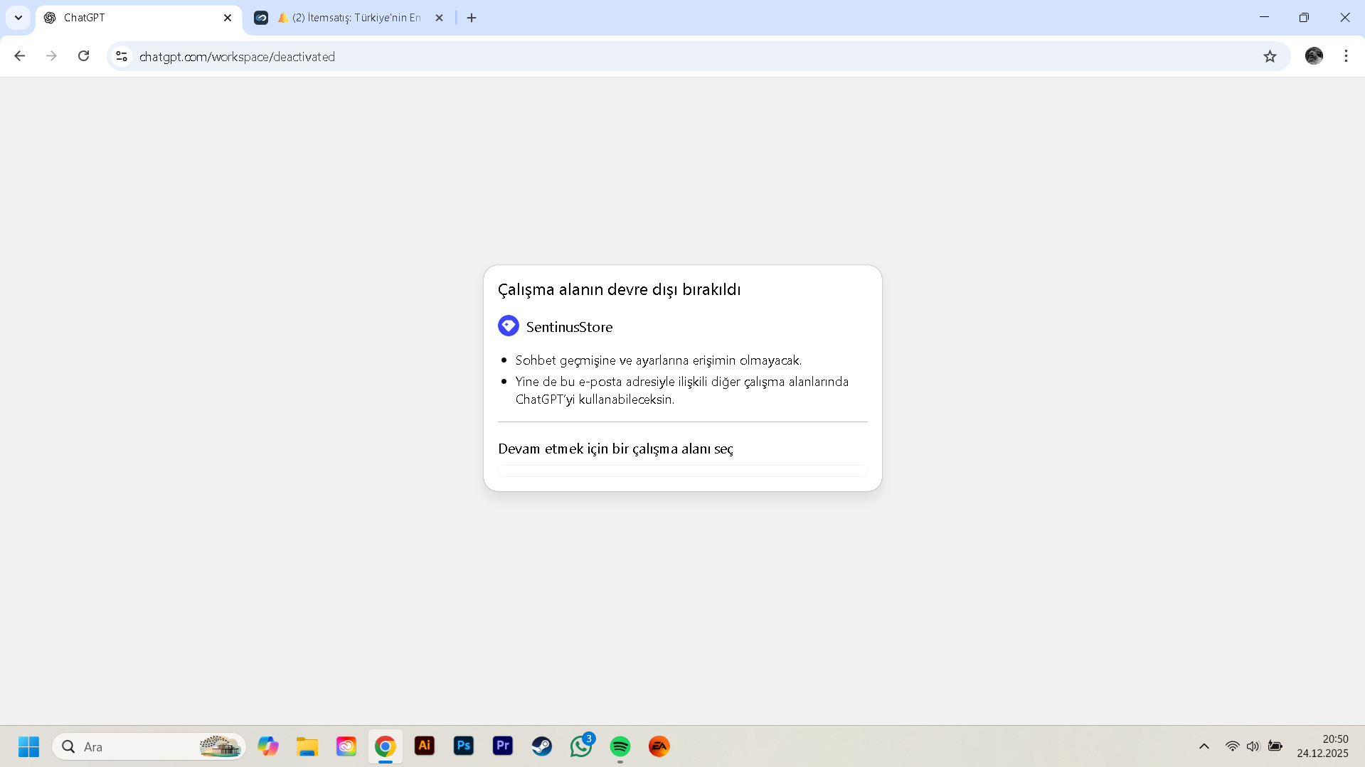Open the Chrome three-dot menu

[x=1346, y=56]
